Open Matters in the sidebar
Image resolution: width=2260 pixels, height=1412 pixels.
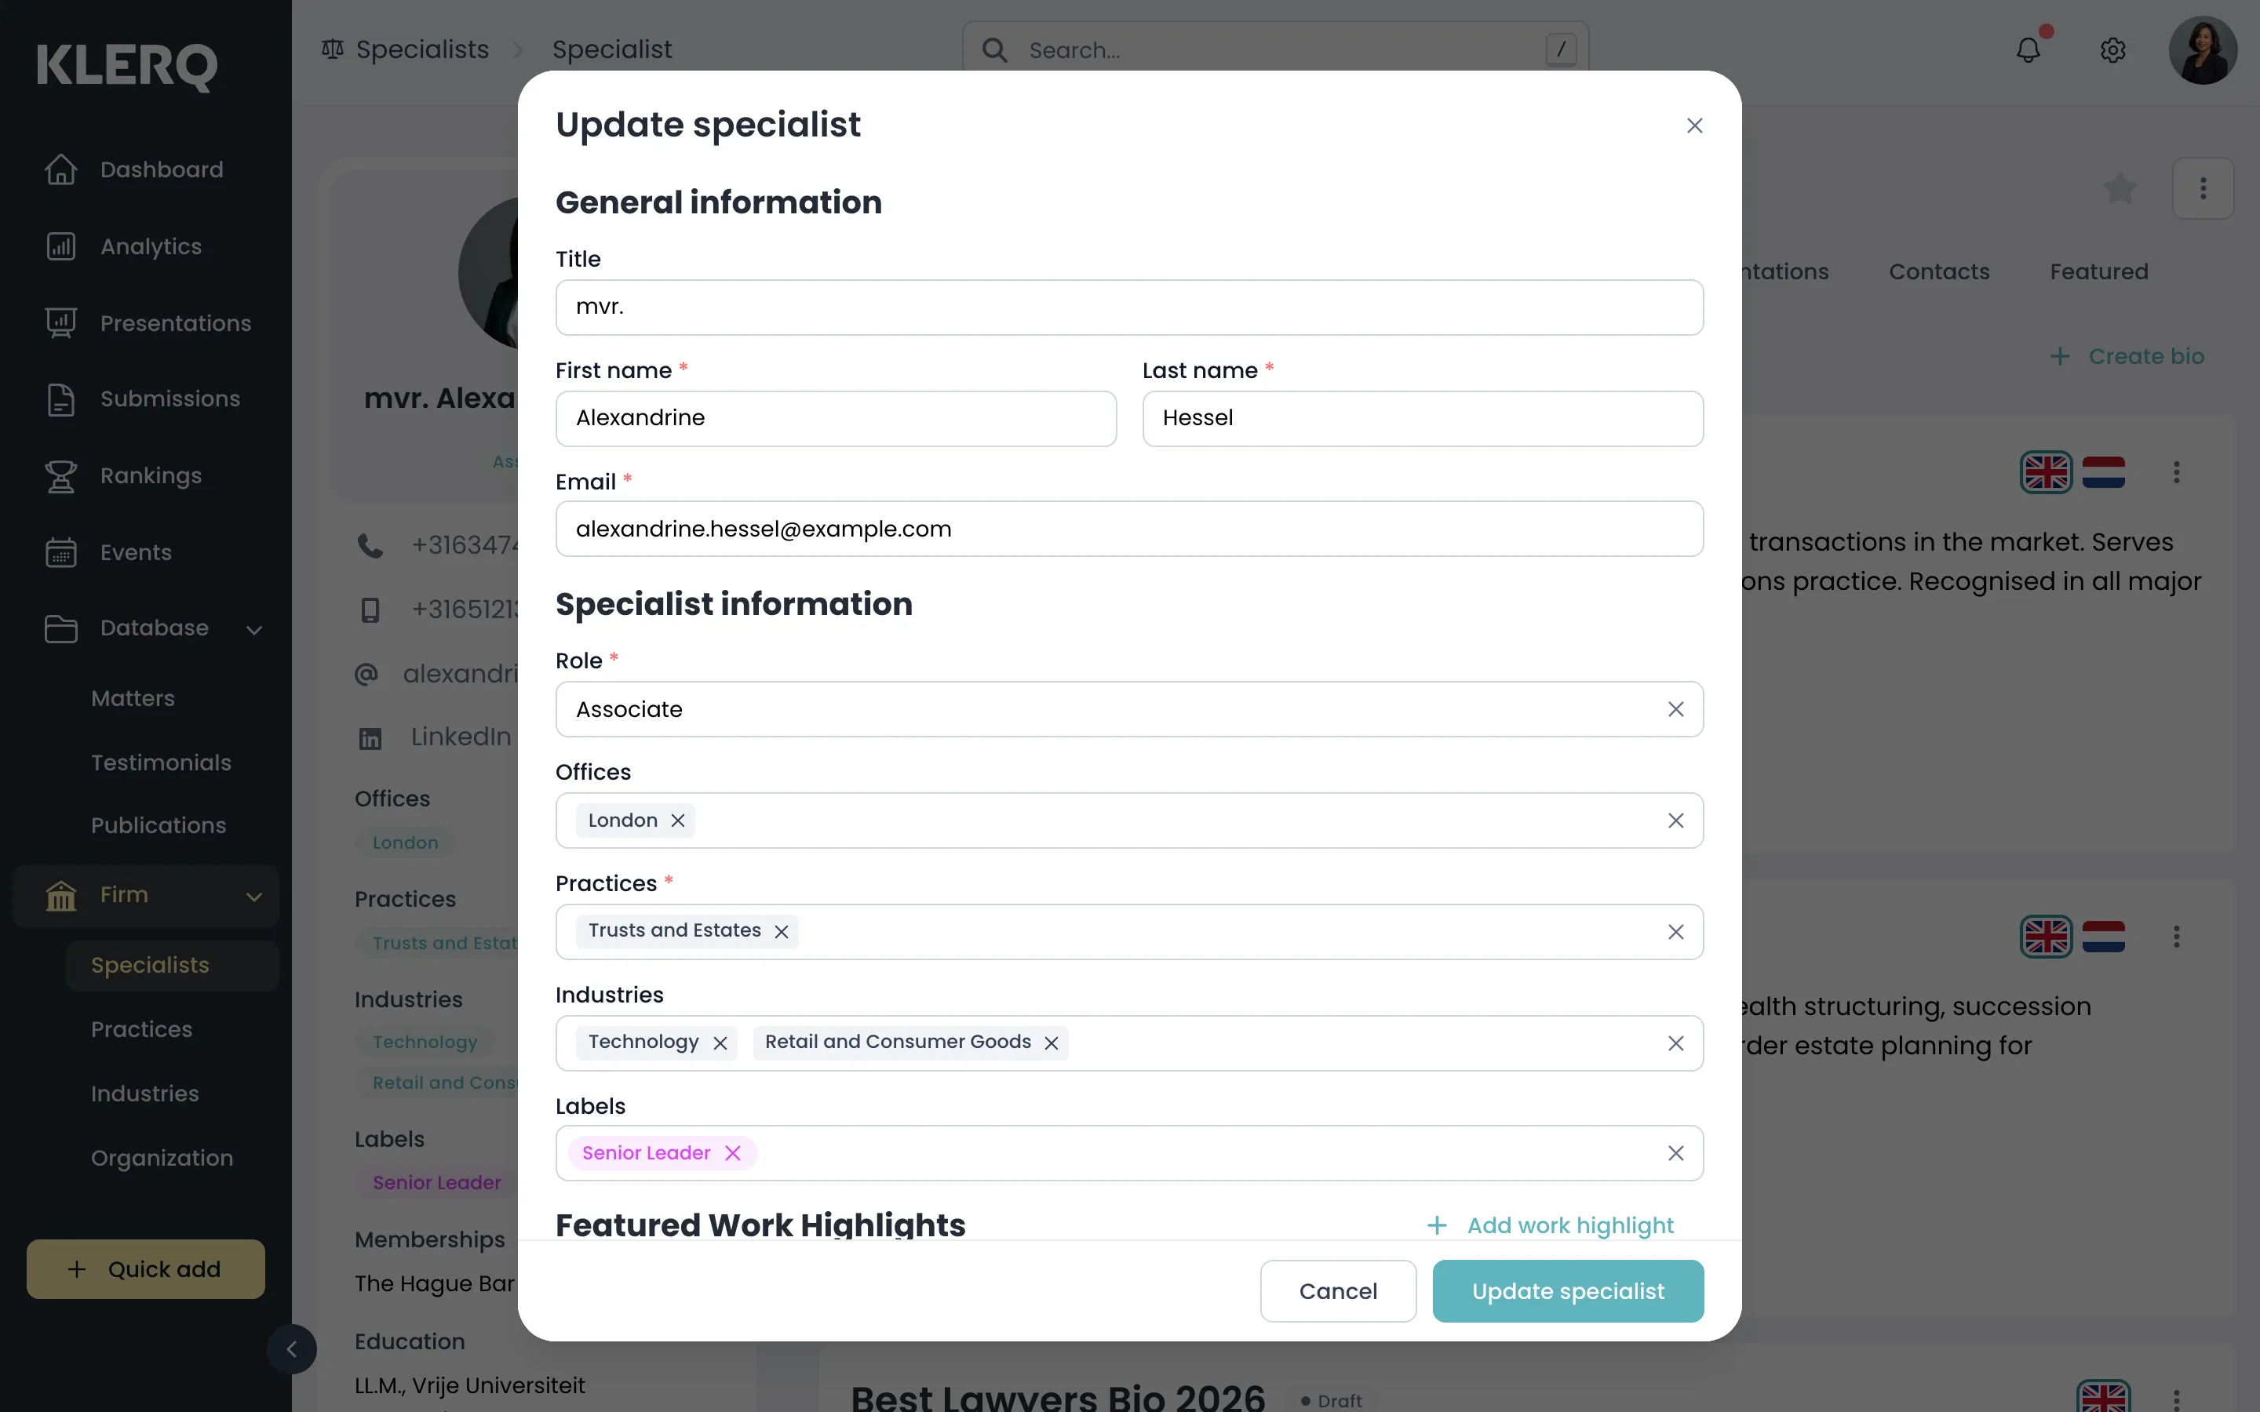[x=133, y=698]
